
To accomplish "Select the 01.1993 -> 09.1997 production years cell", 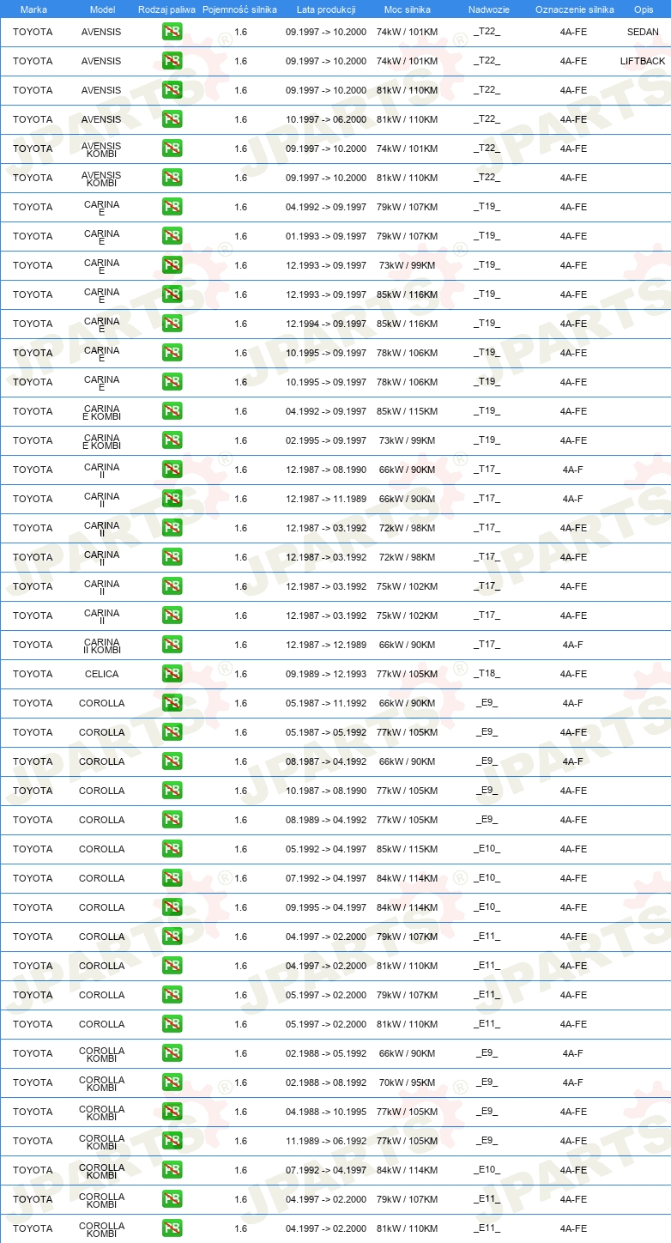I will (x=326, y=236).
